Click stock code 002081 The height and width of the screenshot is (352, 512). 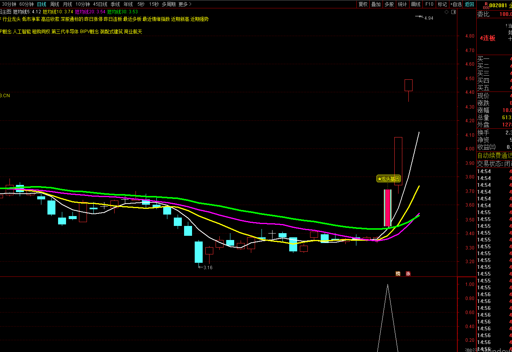[498, 5]
